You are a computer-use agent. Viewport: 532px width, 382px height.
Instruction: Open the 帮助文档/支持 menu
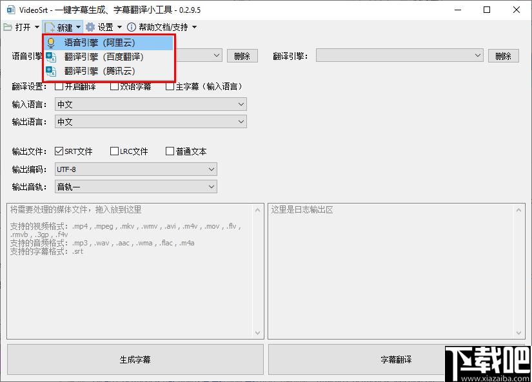click(162, 27)
